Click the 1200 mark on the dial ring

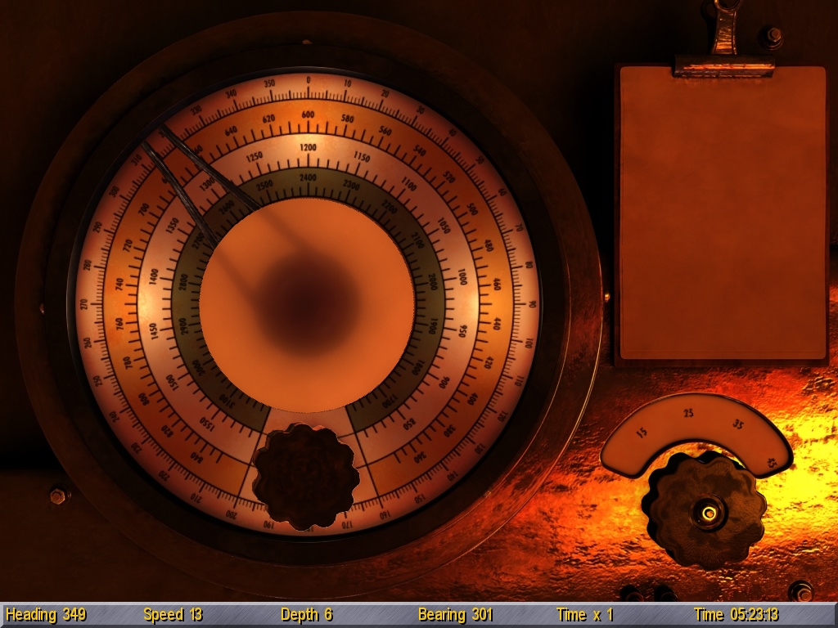pos(308,148)
